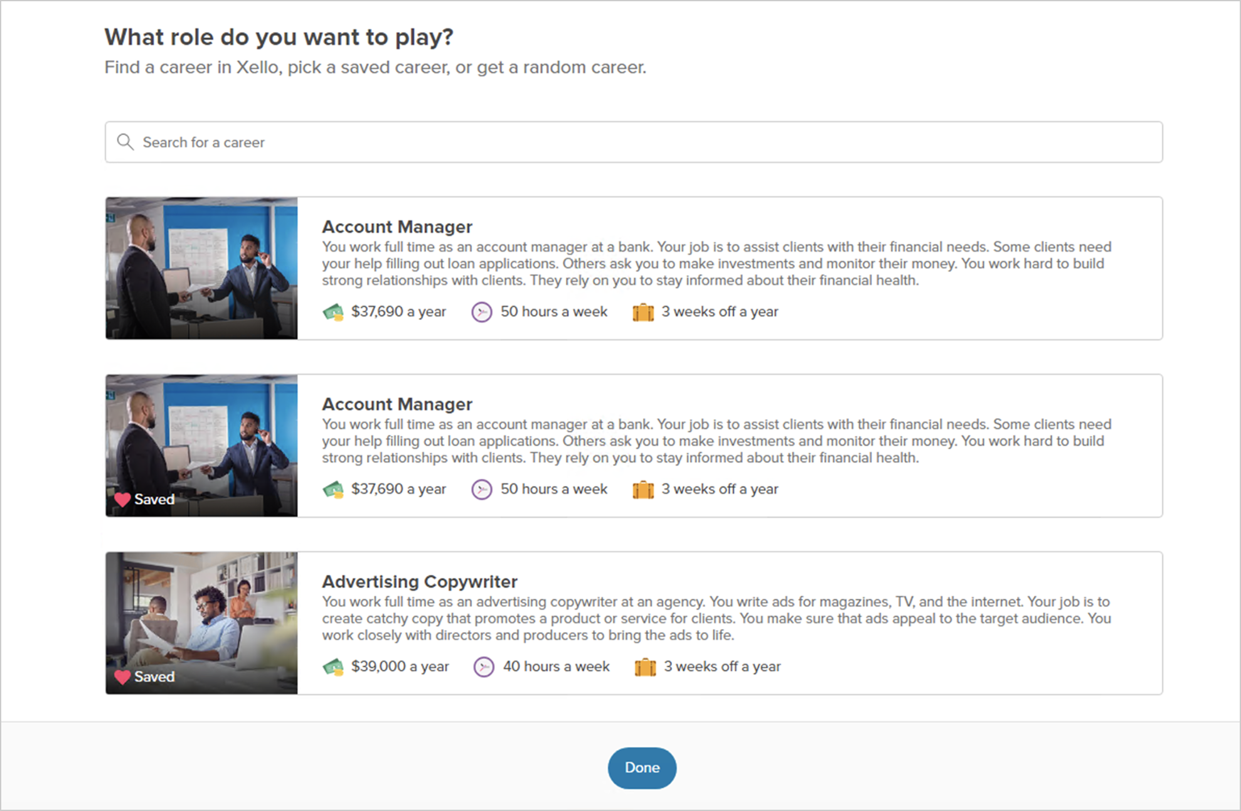Click the first Account Manager photo thumbnail
The height and width of the screenshot is (811, 1241).
coord(201,268)
